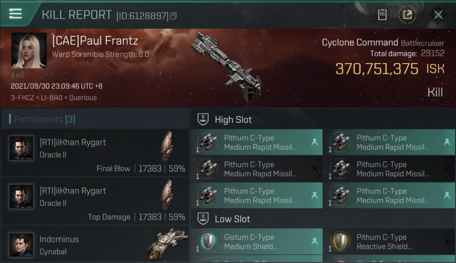View Paul Frantz character portrait

pos(29,50)
